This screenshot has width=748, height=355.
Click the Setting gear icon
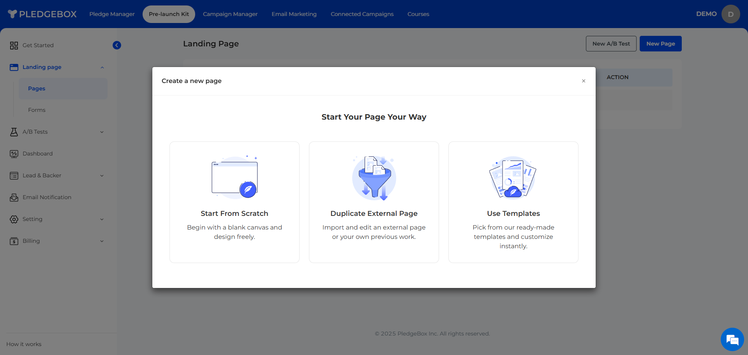pyautogui.click(x=14, y=219)
